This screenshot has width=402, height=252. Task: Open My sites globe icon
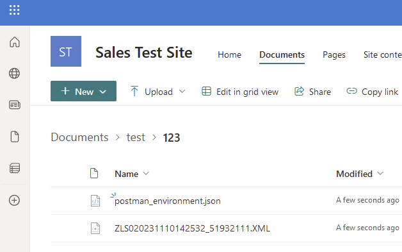pos(14,74)
